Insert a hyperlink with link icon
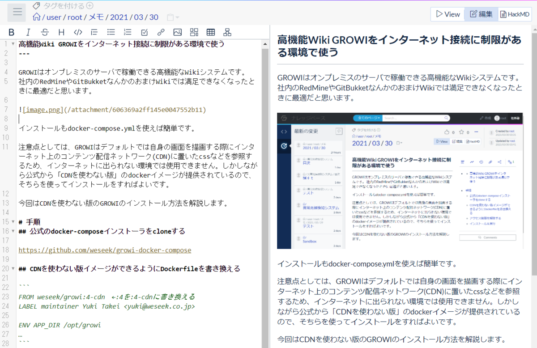Viewport: 537px width, 348px height. (161, 32)
